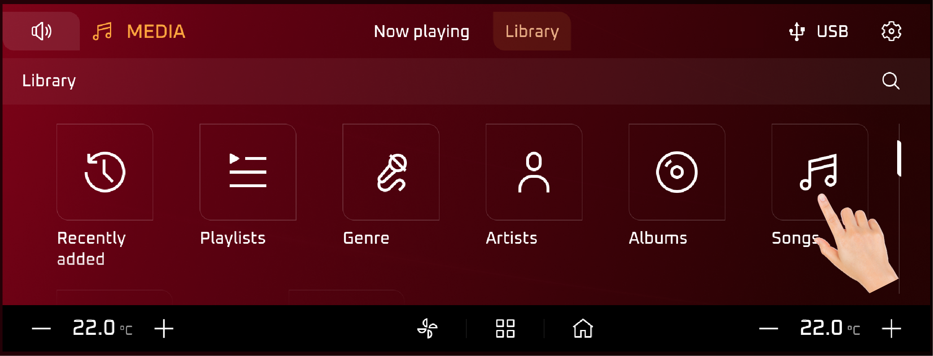
Task: Open the USB source selector
Action: (x=819, y=31)
